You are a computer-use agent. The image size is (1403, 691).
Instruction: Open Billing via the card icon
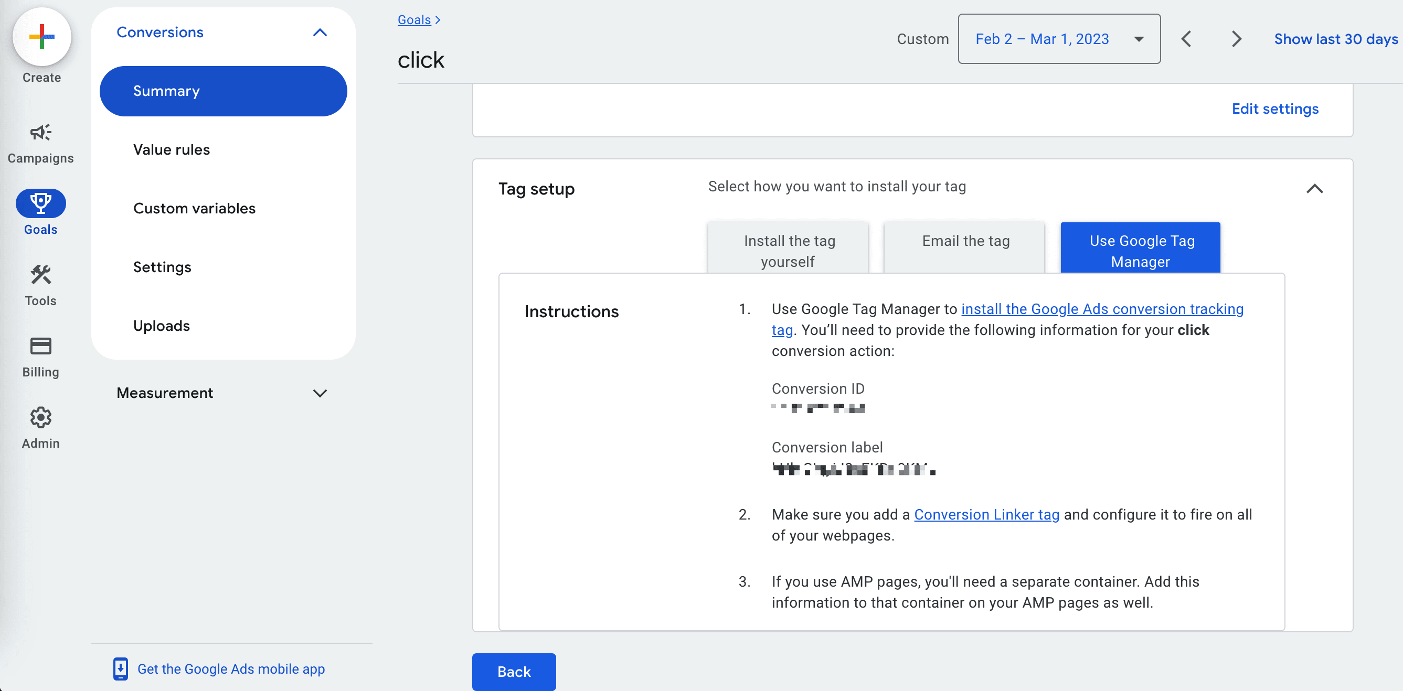tap(40, 346)
